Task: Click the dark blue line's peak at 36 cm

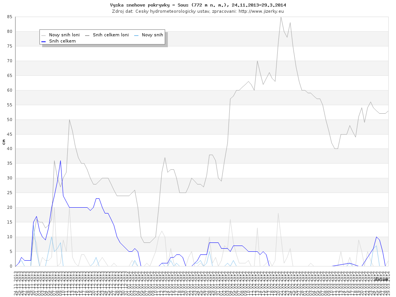Action: pos(60,160)
